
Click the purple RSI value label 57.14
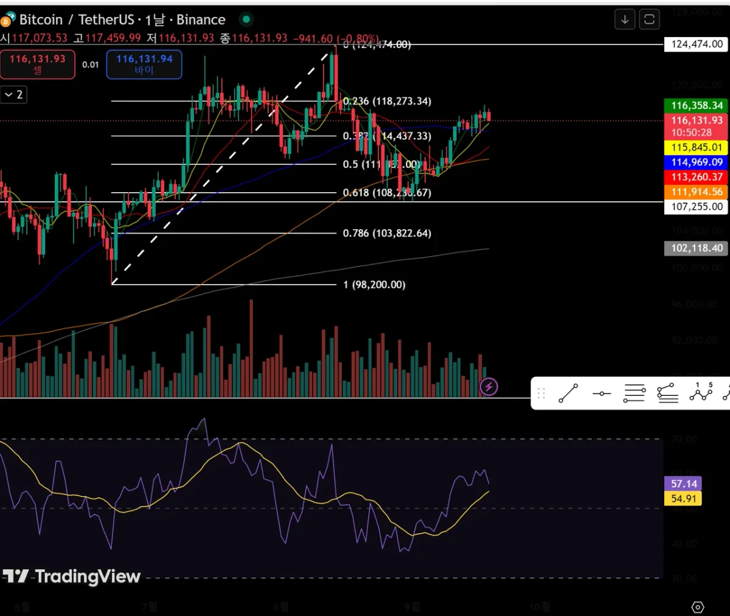(x=684, y=484)
